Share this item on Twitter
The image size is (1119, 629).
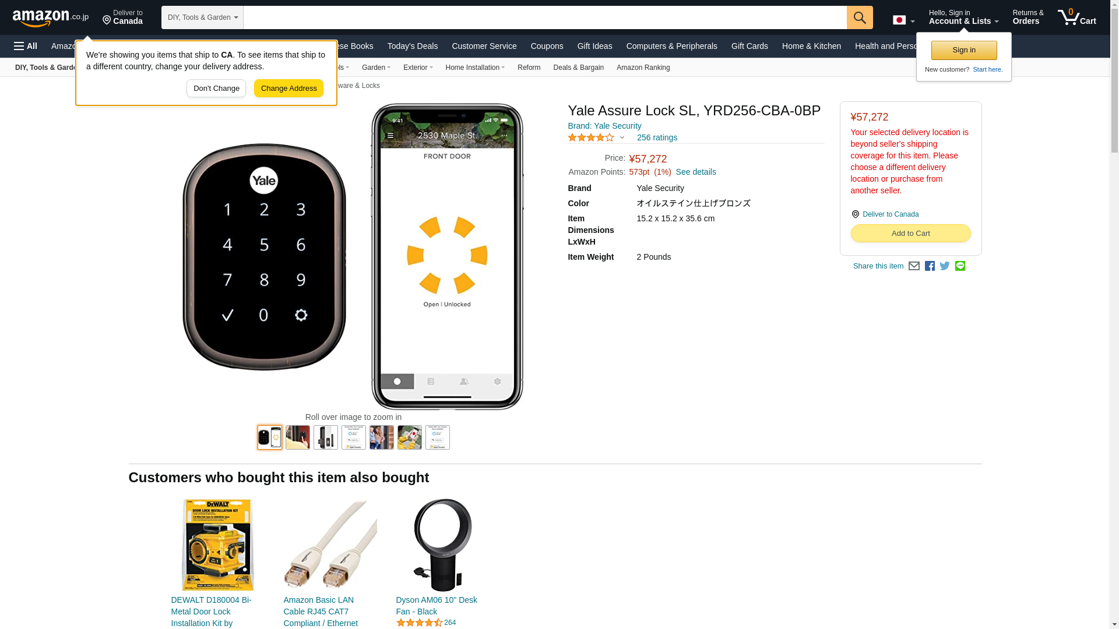[x=945, y=266]
